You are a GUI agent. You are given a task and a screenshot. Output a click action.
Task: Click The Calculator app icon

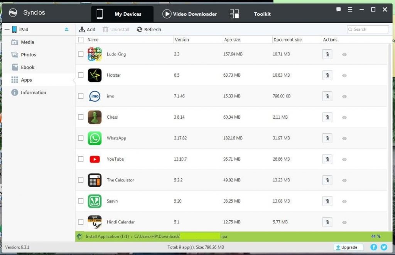95,180
